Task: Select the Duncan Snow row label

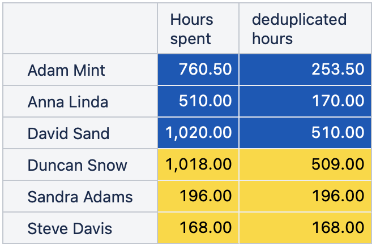Action: [80, 165]
